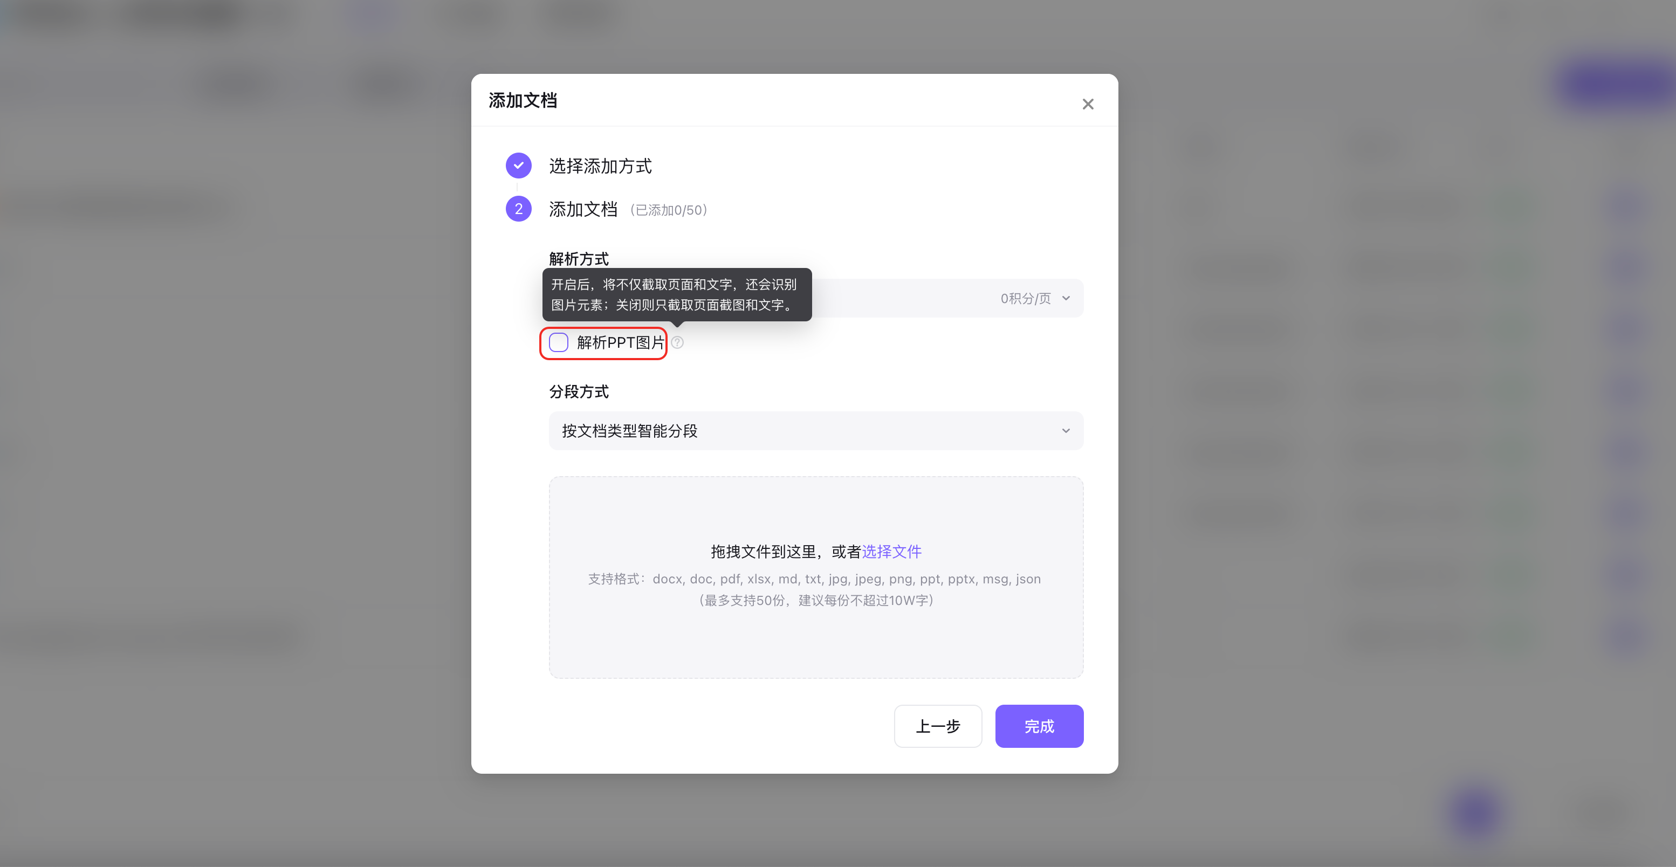Expand the 解析方式 dropdown chevron
This screenshot has width=1676, height=867.
(x=1066, y=298)
